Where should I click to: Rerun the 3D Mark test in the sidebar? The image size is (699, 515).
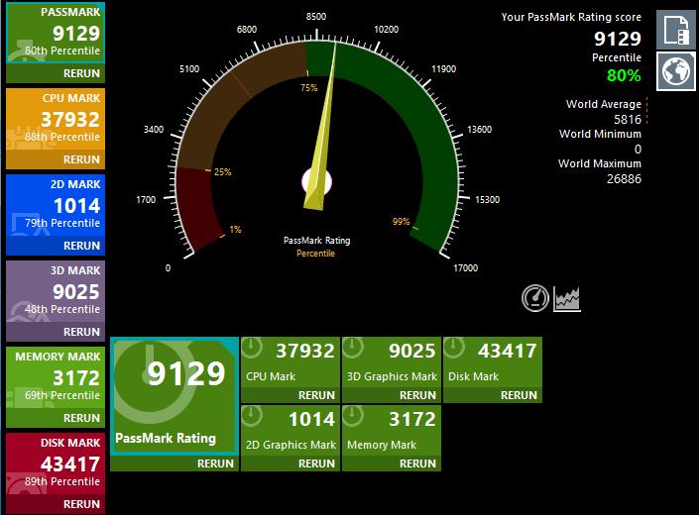[x=81, y=332]
